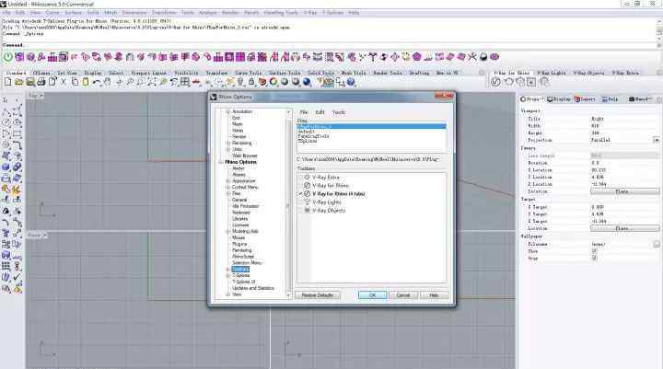Open the Top viewport title dropdown menu
This screenshot has height=369, width=663.
pos(41,96)
